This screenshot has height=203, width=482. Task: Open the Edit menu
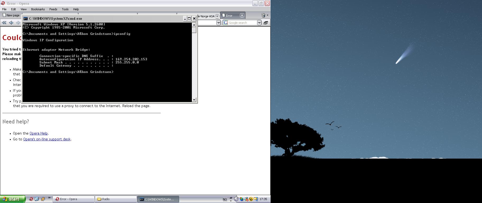pos(13,9)
